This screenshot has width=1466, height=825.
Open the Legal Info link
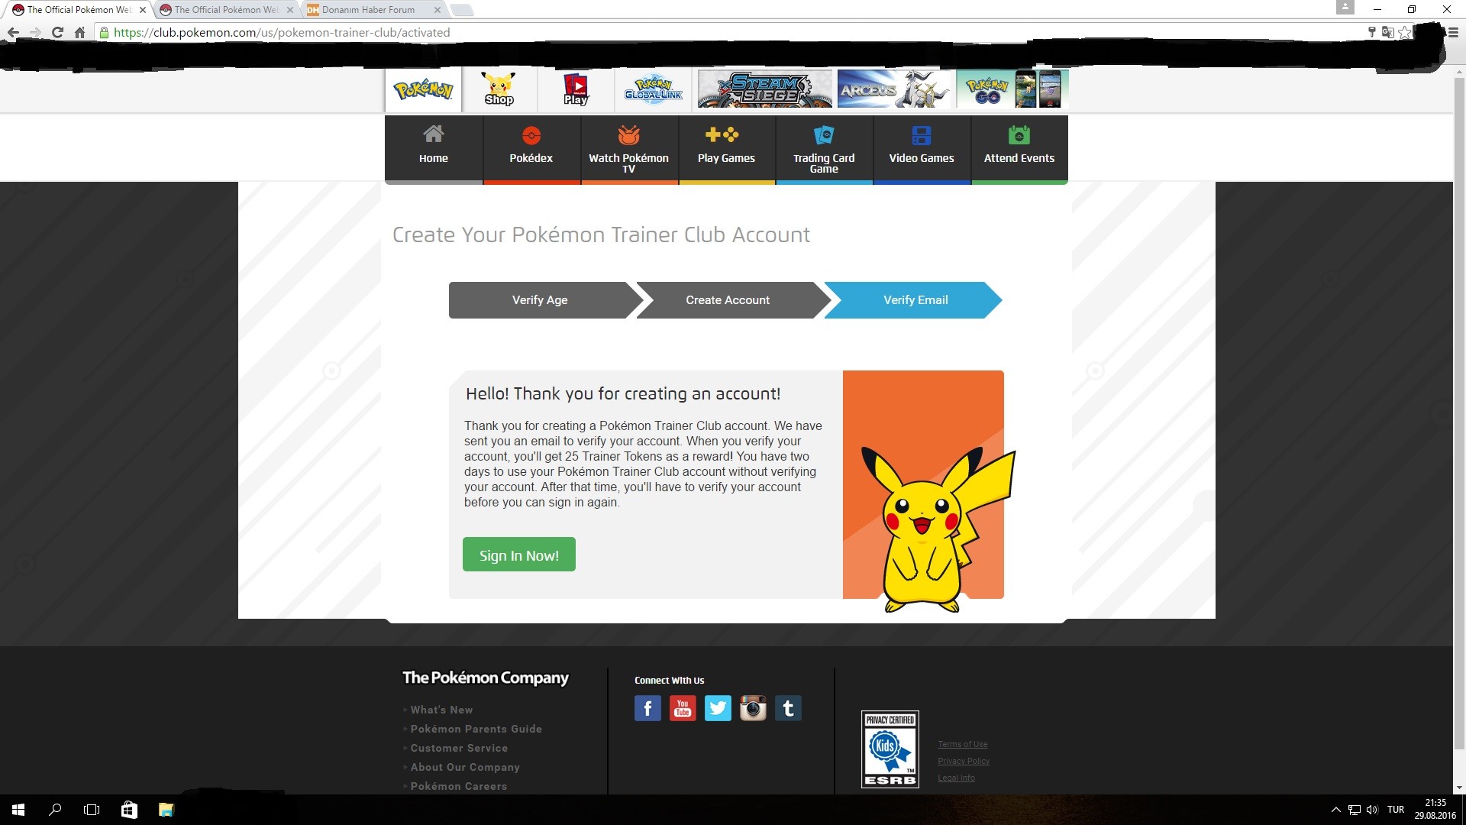click(x=956, y=778)
